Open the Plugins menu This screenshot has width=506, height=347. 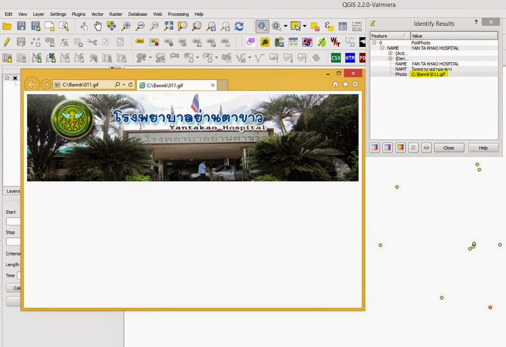pos(79,14)
